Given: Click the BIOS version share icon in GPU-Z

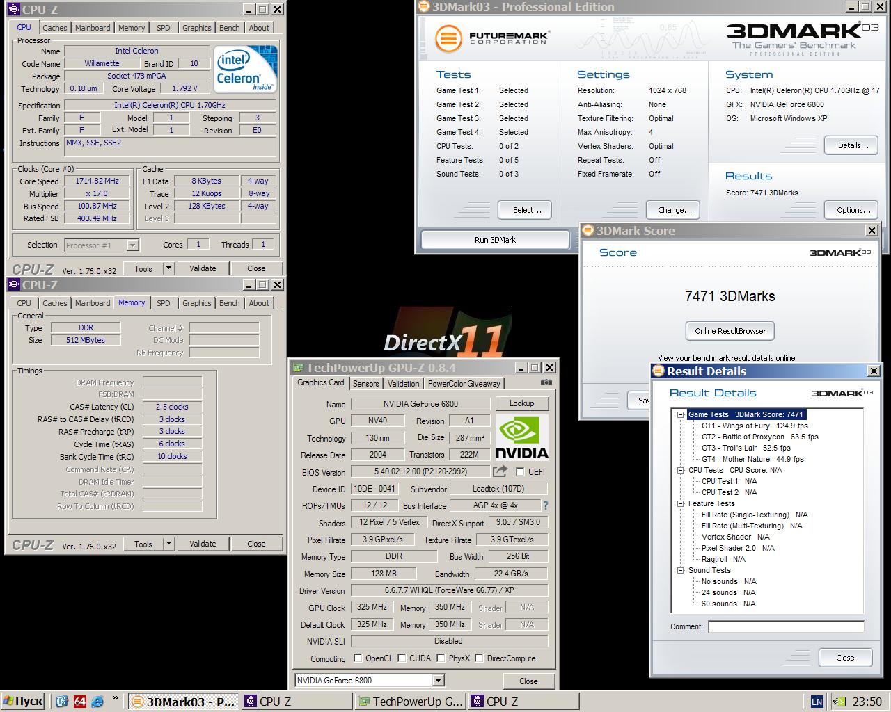Looking at the screenshot, I should (x=500, y=471).
